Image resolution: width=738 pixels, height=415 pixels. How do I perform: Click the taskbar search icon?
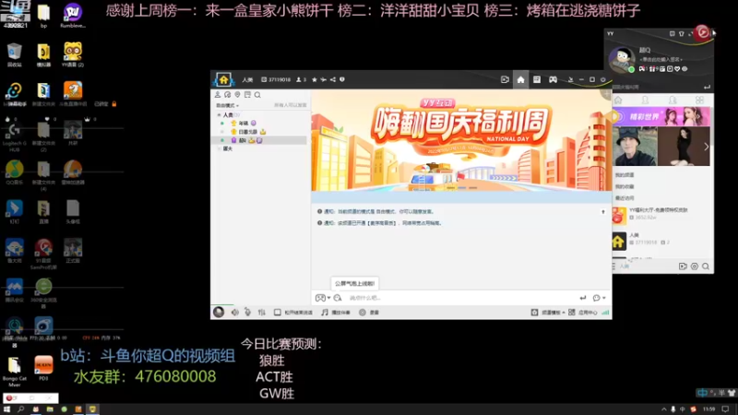point(20,409)
